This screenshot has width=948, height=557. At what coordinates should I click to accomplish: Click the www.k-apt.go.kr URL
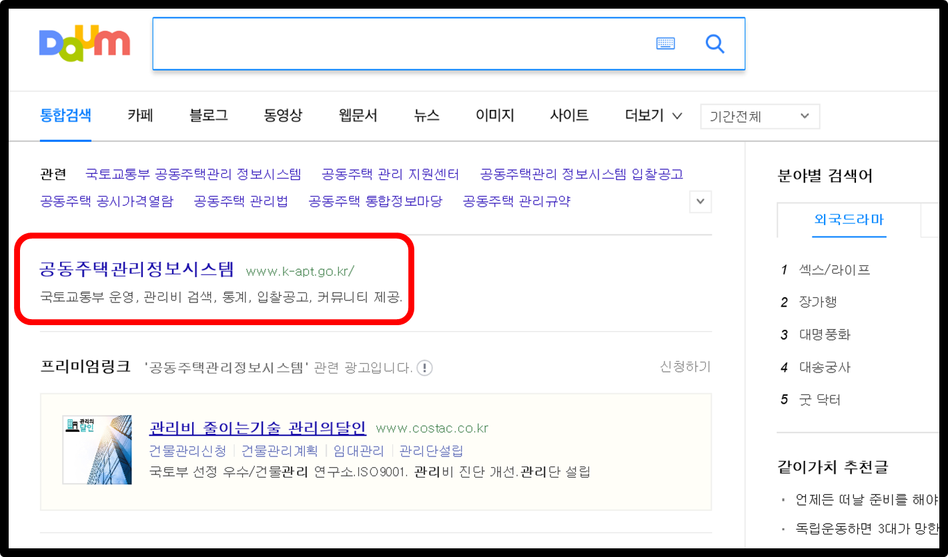(300, 271)
